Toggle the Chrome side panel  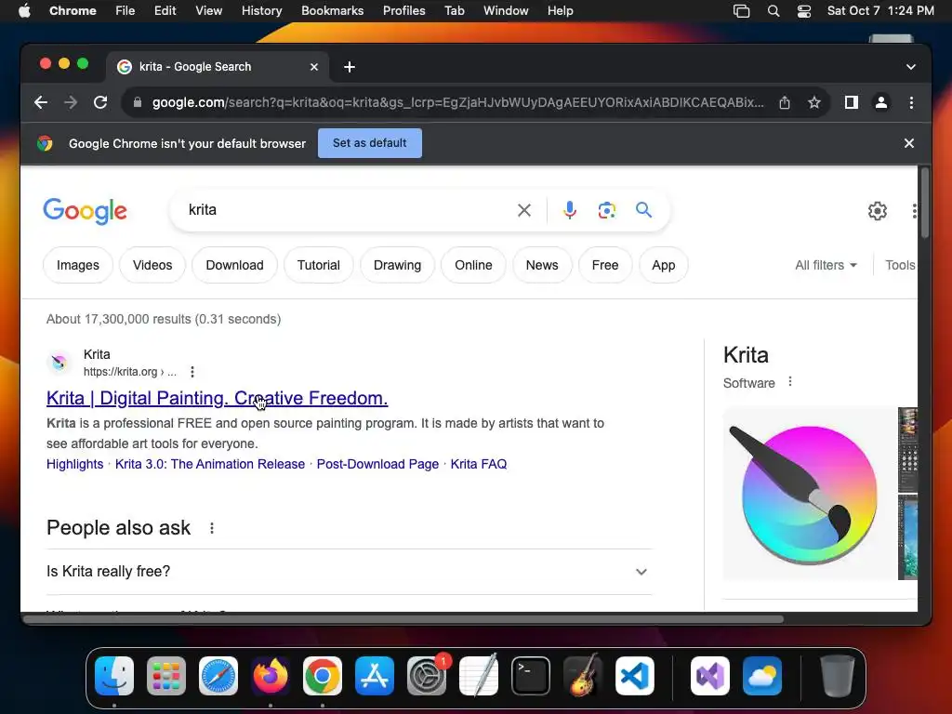(852, 102)
